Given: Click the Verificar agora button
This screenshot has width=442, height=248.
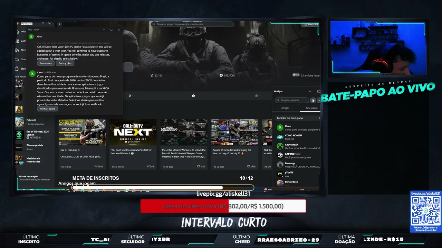Looking at the screenshot, I should pos(47,108).
